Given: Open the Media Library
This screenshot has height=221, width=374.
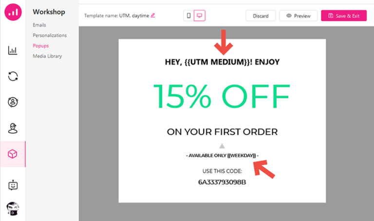Looking at the screenshot, I should (x=47, y=56).
